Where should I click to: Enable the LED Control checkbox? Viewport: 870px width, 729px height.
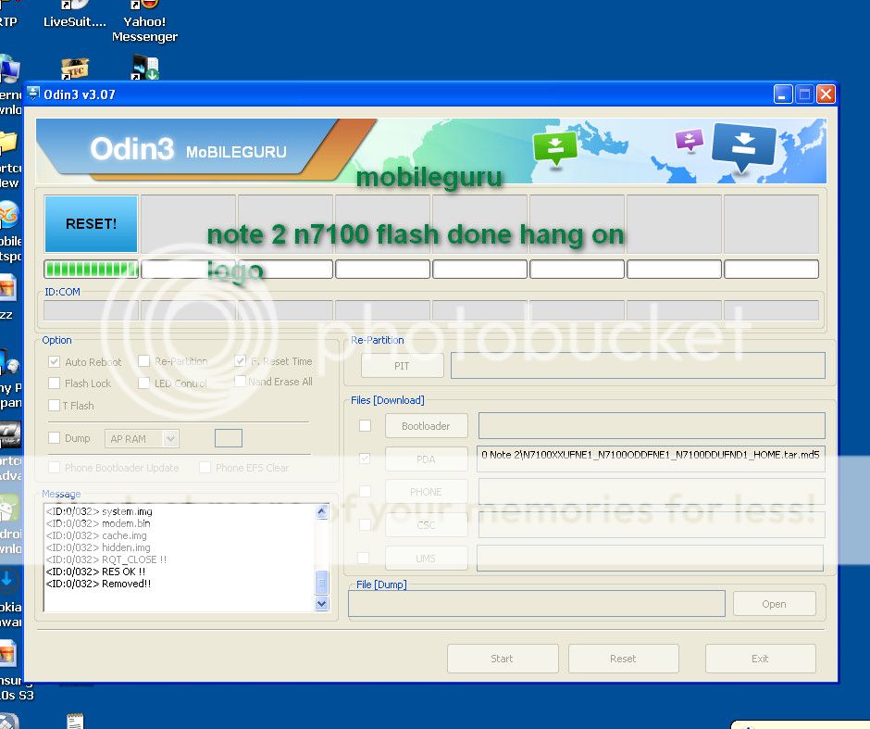click(143, 383)
